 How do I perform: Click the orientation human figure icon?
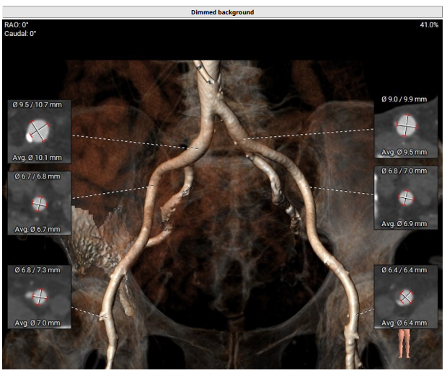click(406, 343)
